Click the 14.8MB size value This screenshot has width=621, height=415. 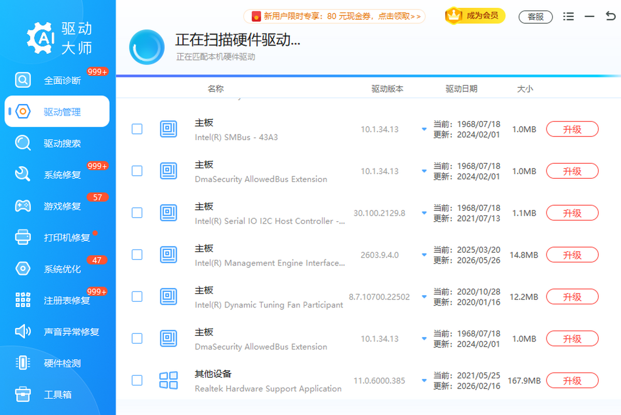(524, 255)
